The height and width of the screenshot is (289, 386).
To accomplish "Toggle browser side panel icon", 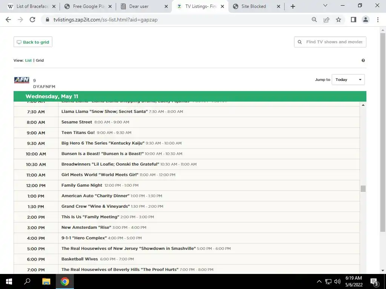I will 354,20.
